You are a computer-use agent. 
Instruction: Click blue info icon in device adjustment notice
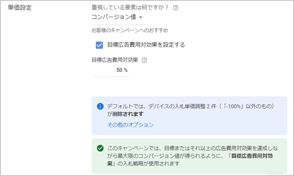[100, 106]
